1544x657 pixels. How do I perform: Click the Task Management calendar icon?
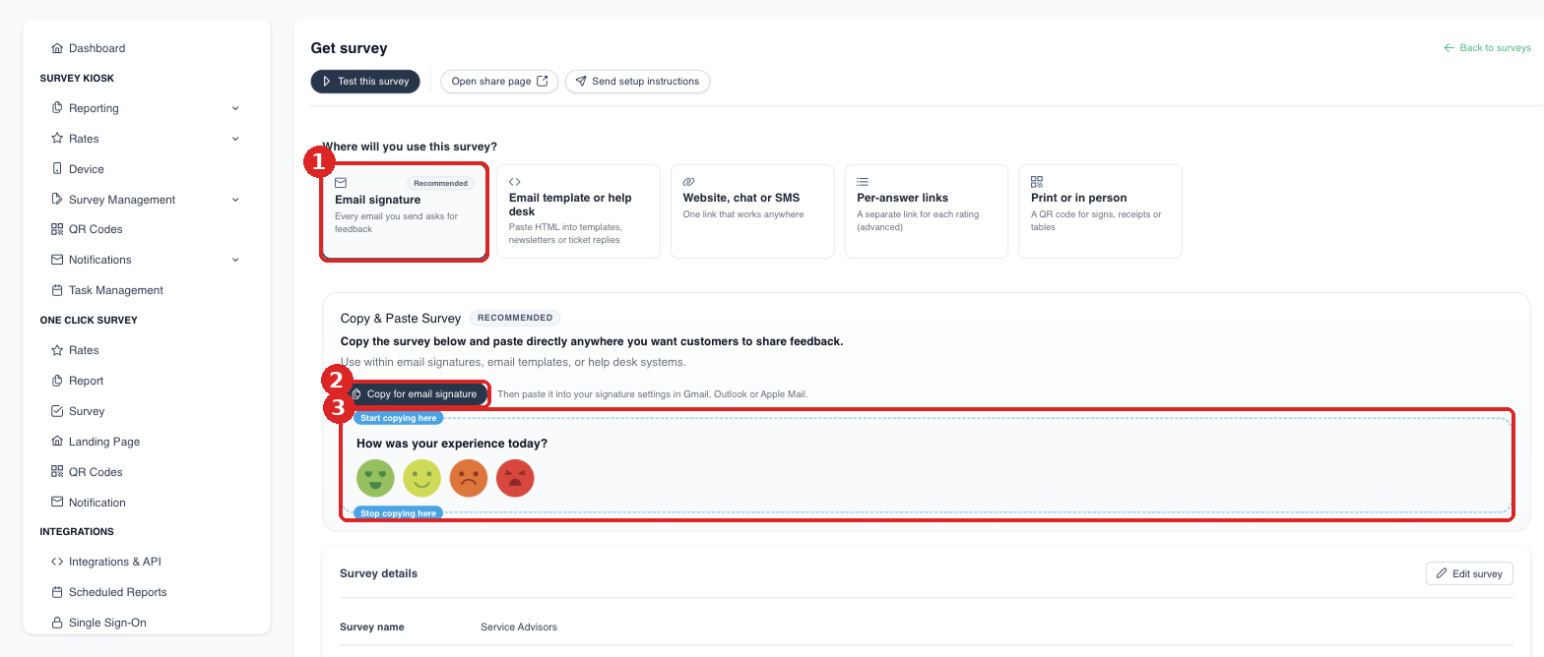57,290
